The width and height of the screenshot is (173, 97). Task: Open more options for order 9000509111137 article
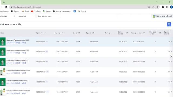click(47, 41)
